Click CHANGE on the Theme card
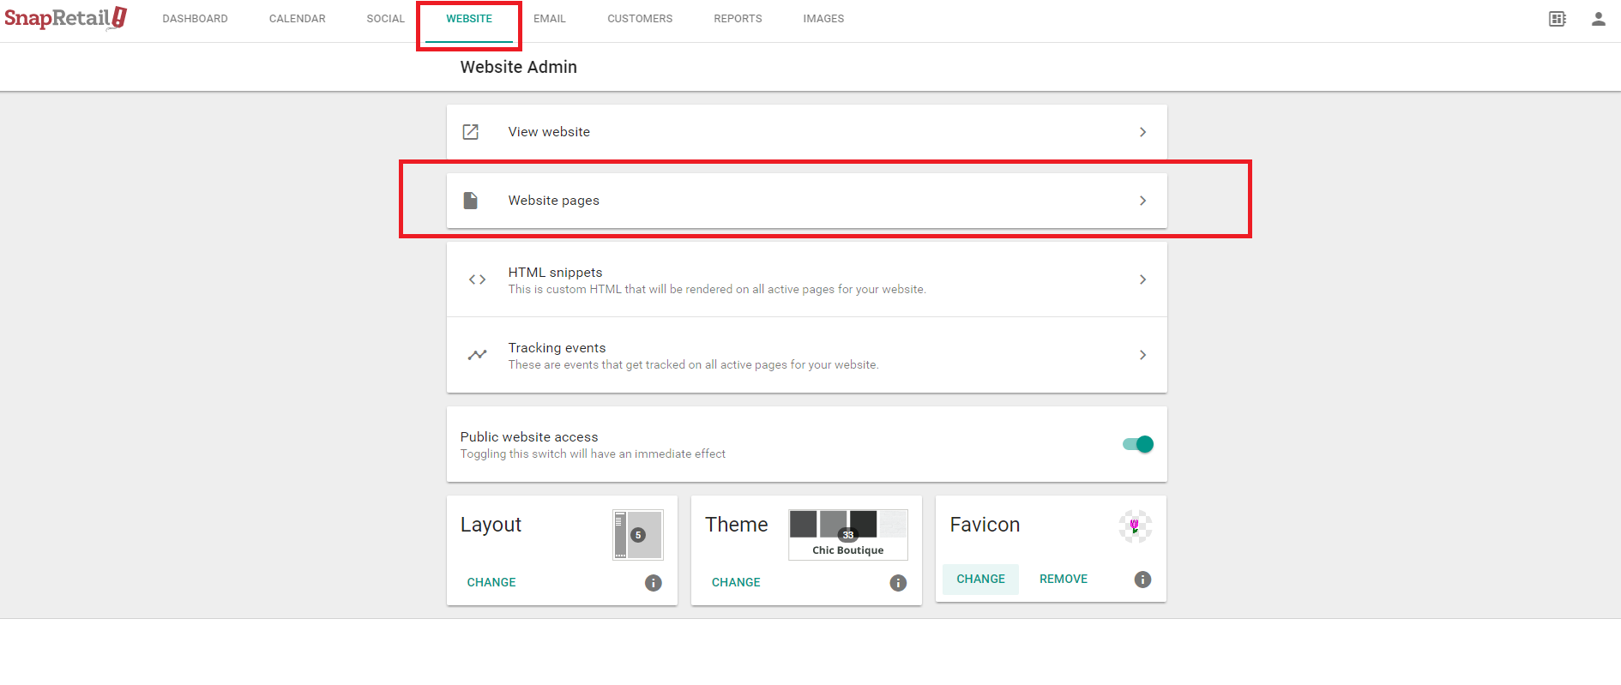The height and width of the screenshot is (685, 1621). click(x=736, y=583)
